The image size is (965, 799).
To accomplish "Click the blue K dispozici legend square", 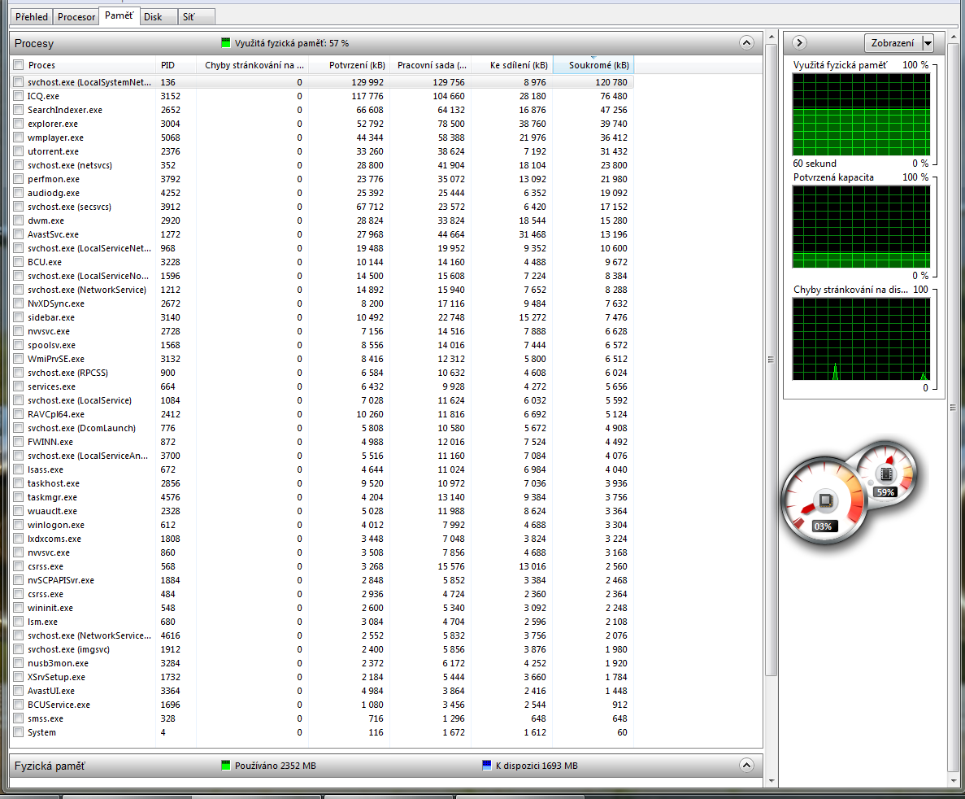I will tap(487, 766).
